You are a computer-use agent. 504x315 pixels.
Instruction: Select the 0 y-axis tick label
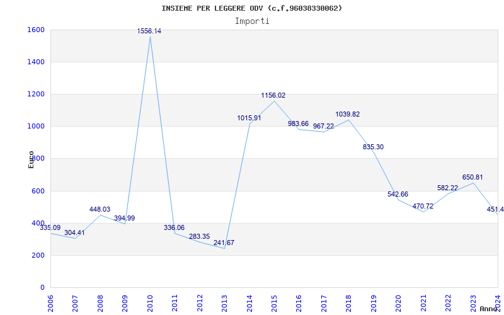coord(42,287)
